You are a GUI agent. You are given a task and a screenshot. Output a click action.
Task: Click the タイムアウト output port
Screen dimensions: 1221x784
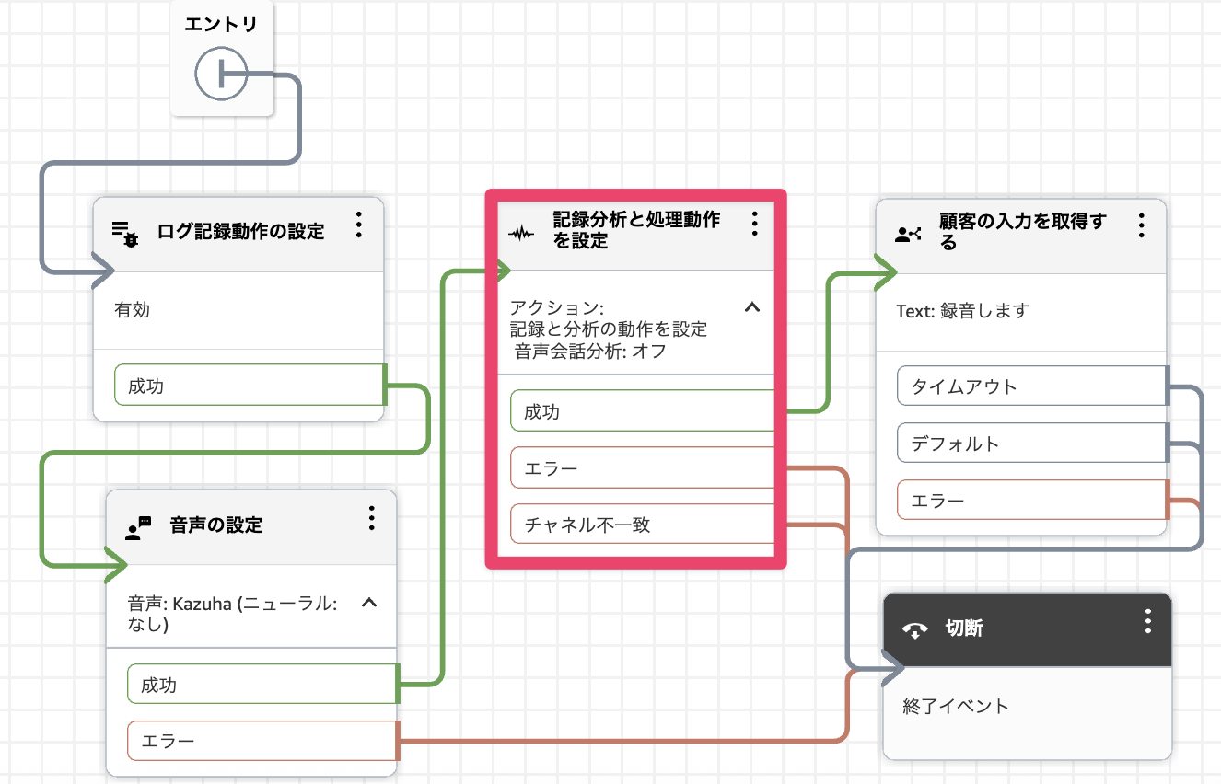(x=1030, y=386)
